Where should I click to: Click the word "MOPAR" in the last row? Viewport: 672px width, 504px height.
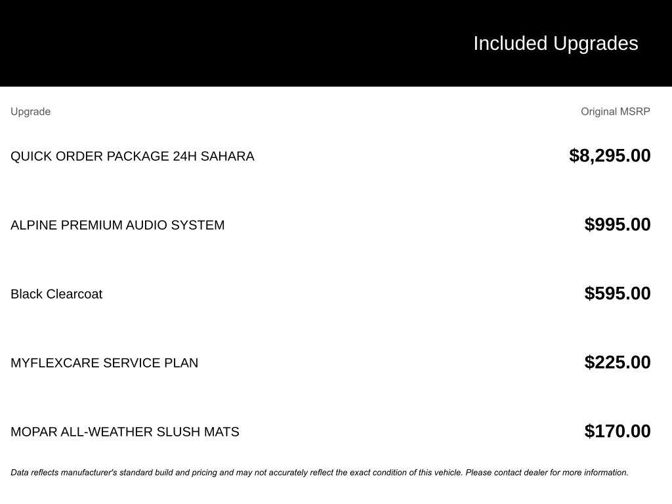pos(34,432)
